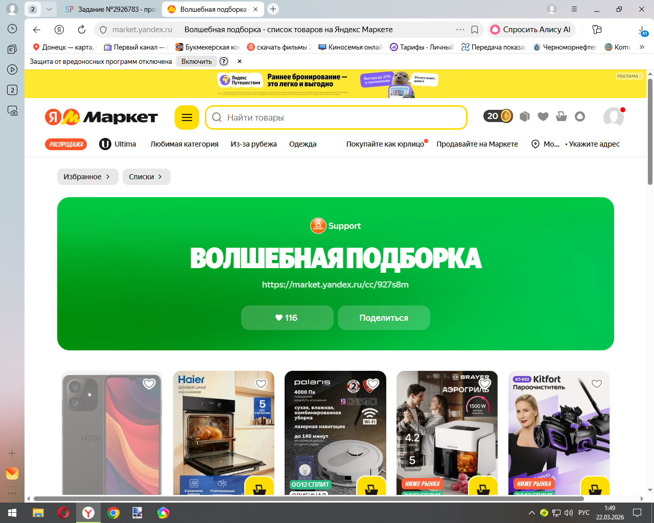Screen dimensions: 654x523
Task: Open the shopping cart in Market header
Action: click(x=562, y=116)
